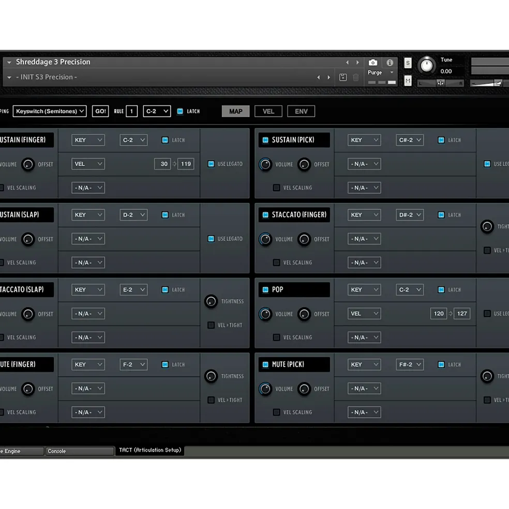Click the Mute (Pick) offset knob
This screenshot has height=509, width=509.
[x=304, y=389]
